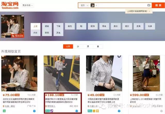Click the 包邮 badge beside ¥49.00
This screenshot has width=165, height=114.
coord(102,95)
